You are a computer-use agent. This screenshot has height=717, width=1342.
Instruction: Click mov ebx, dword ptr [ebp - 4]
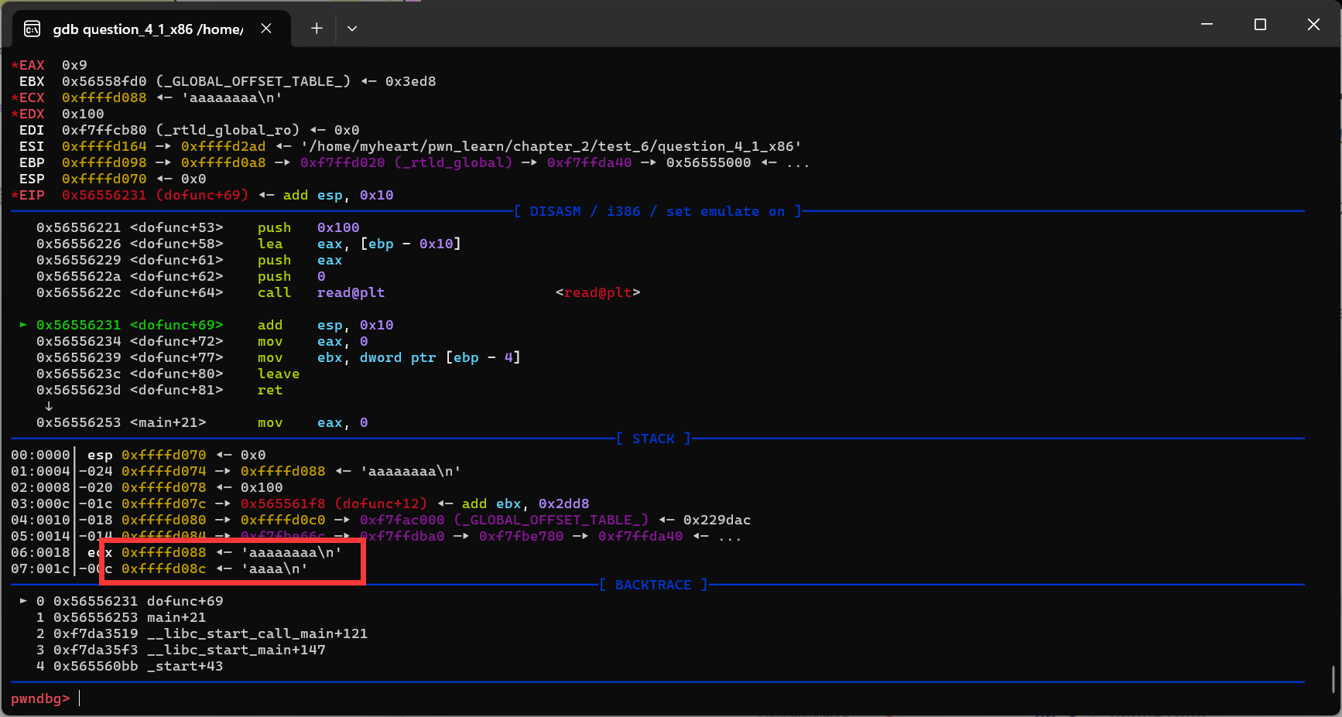pyautogui.click(x=279, y=357)
